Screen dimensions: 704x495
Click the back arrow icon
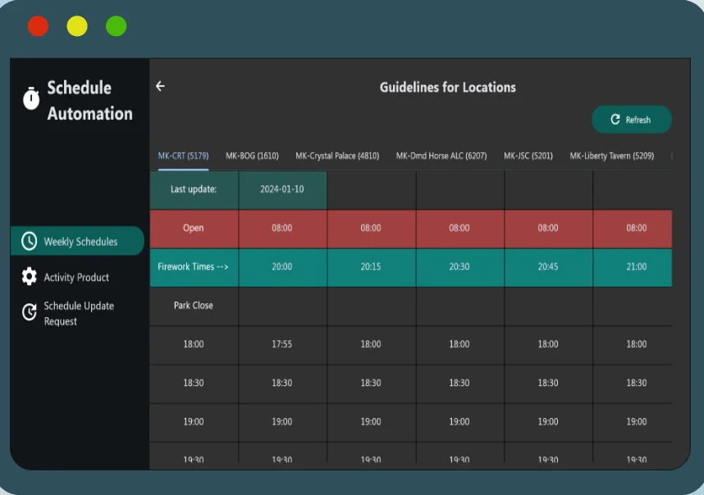tap(160, 86)
